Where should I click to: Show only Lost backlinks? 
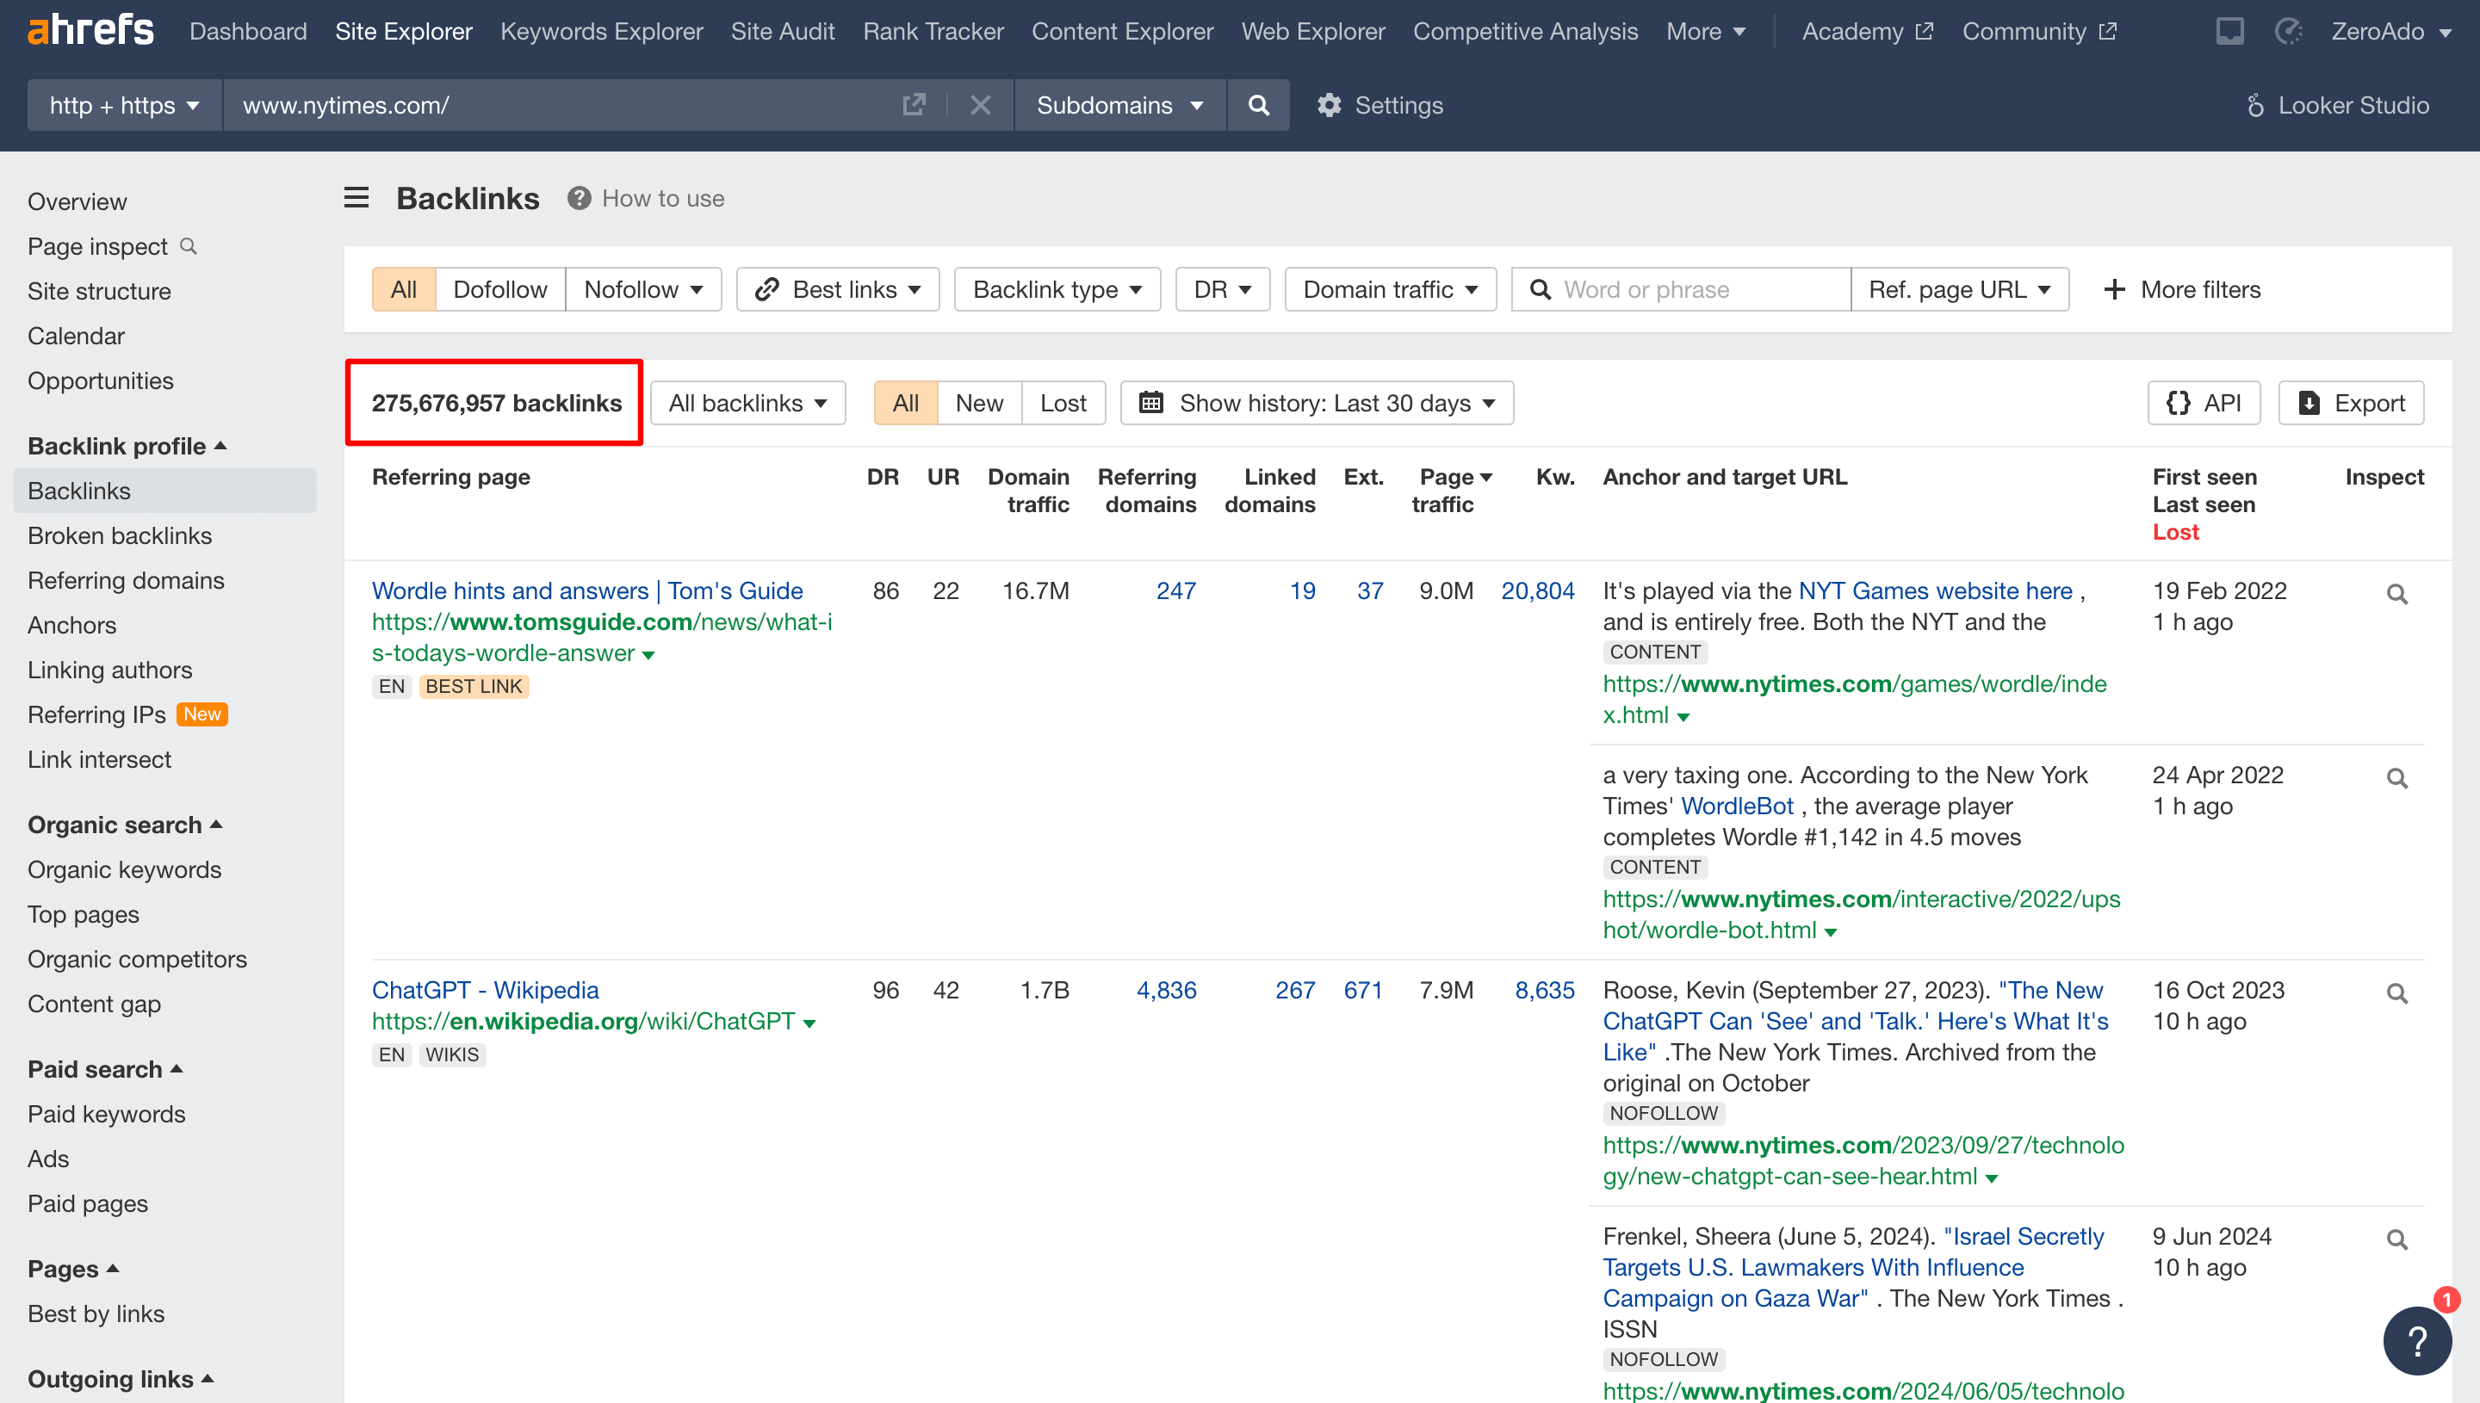pyautogui.click(x=1063, y=403)
